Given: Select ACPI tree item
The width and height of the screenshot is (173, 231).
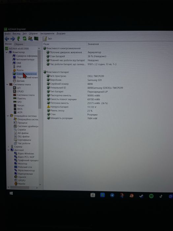Looking at the screenshot, I should 18,113.
